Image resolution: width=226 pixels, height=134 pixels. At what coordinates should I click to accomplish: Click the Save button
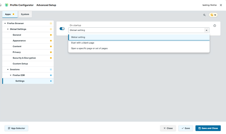tap(186, 128)
